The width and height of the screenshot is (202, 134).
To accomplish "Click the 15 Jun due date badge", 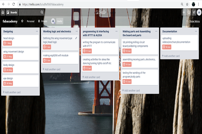I will (127, 82).
